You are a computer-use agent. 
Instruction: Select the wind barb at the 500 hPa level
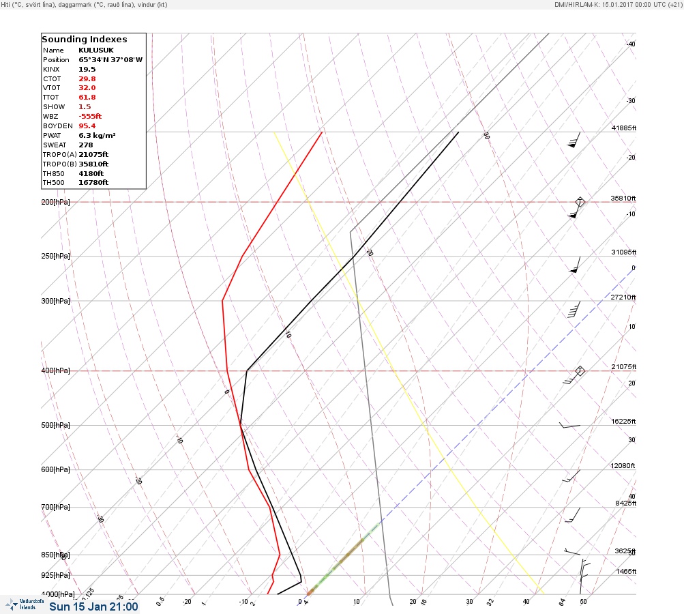coord(569,425)
